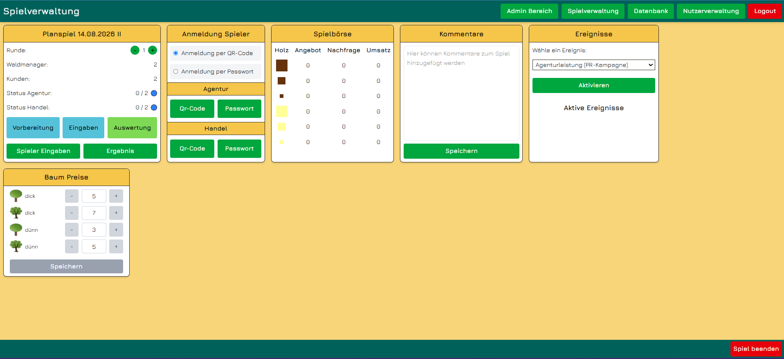Click the price field showing 7
Screen dimensions: 784x359
click(x=94, y=213)
